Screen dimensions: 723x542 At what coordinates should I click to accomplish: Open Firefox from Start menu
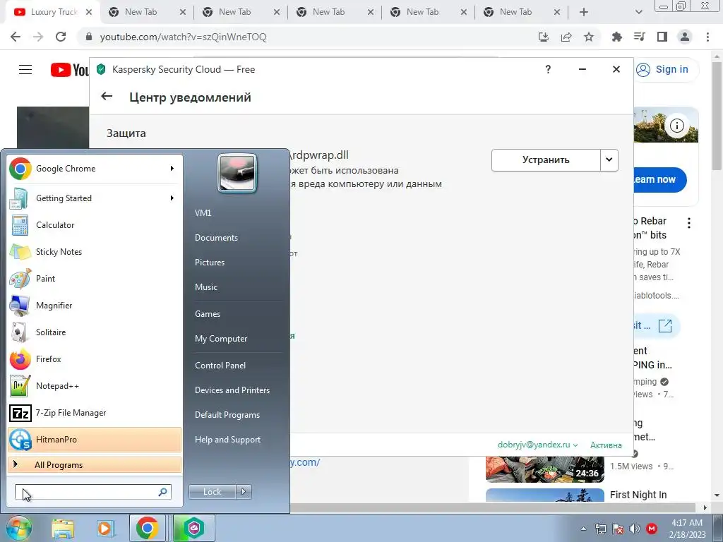pyautogui.click(x=95, y=359)
